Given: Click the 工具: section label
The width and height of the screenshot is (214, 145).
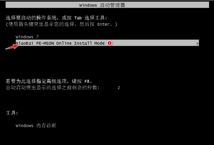Looking at the screenshot, I should [12, 113].
